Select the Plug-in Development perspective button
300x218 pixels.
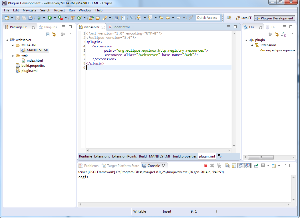point(275,18)
